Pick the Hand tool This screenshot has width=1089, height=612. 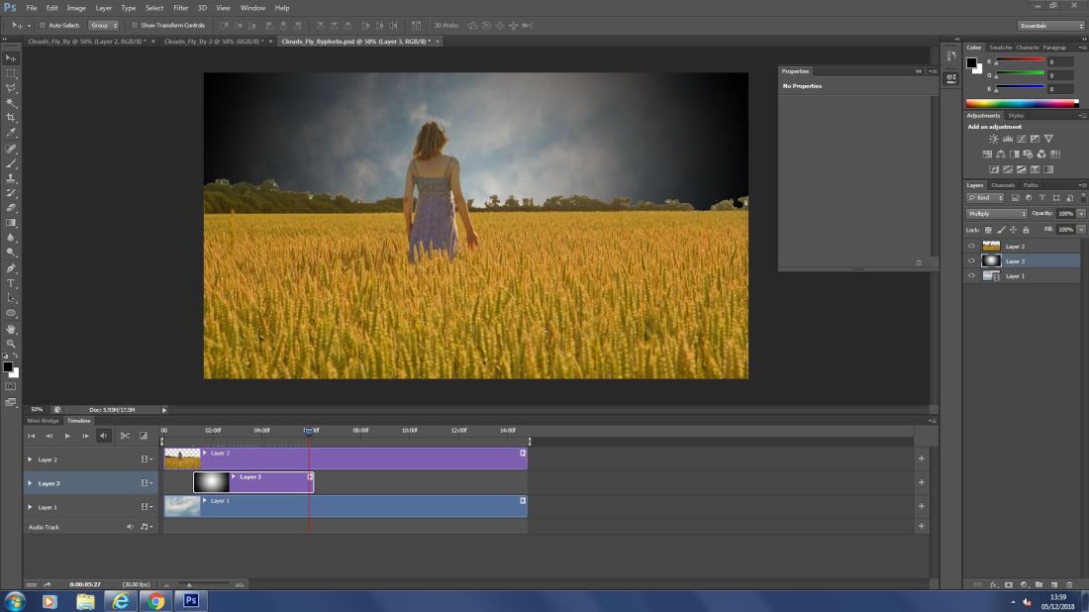click(x=12, y=328)
